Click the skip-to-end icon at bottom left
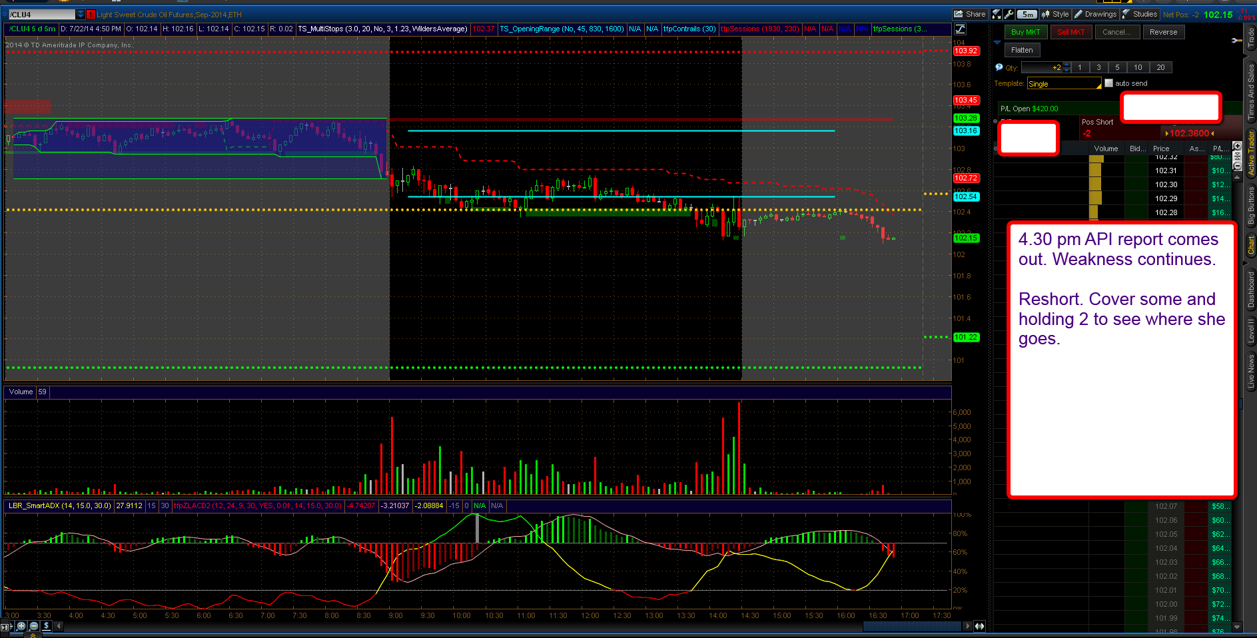 tap(6, 627)
